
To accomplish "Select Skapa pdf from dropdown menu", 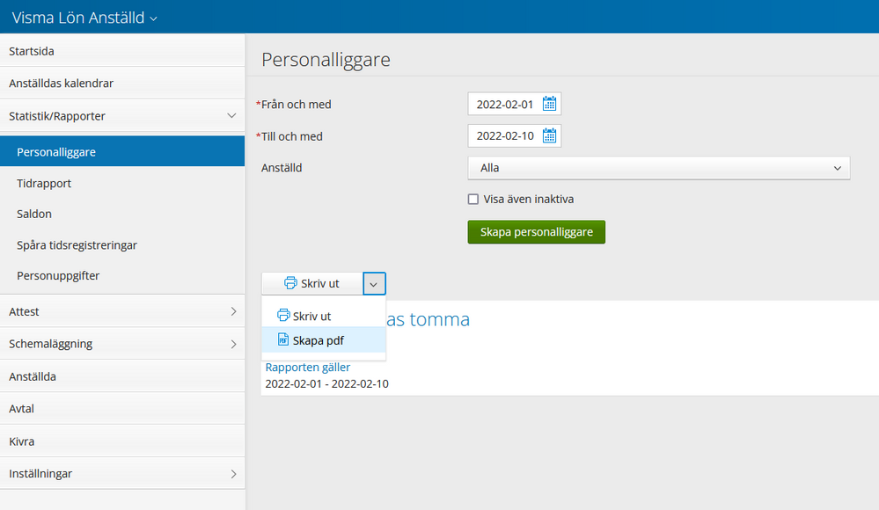I will point(318,340).
